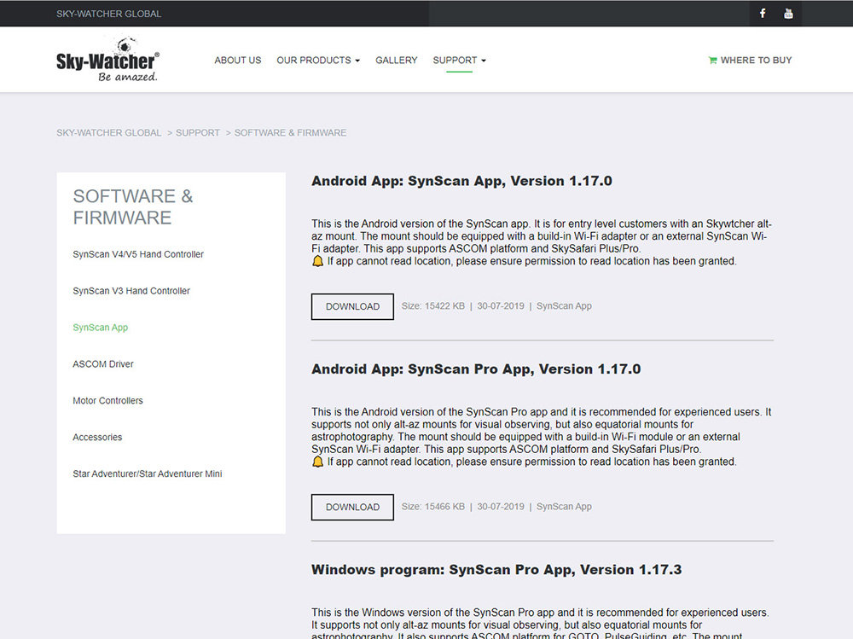Image resolution: width=853 pixels, height=639 pixels.
Task: Select SynScan App in sidebar
Action: pos(101,327)
